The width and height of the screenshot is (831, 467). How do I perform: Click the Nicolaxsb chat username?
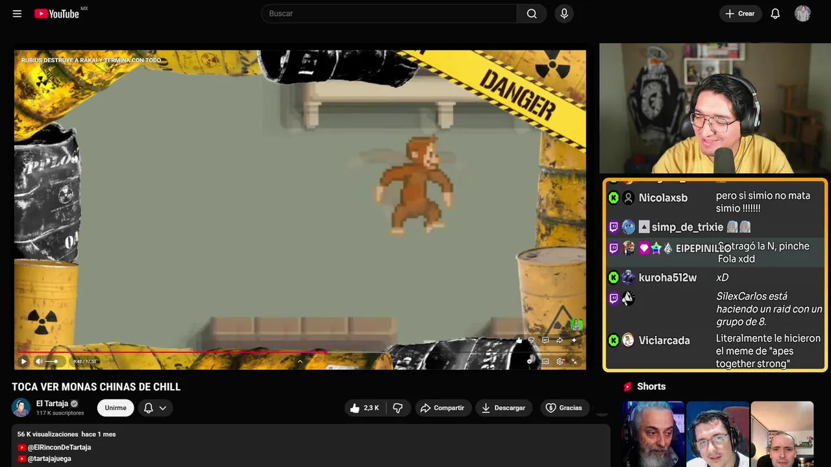point(663,198)
